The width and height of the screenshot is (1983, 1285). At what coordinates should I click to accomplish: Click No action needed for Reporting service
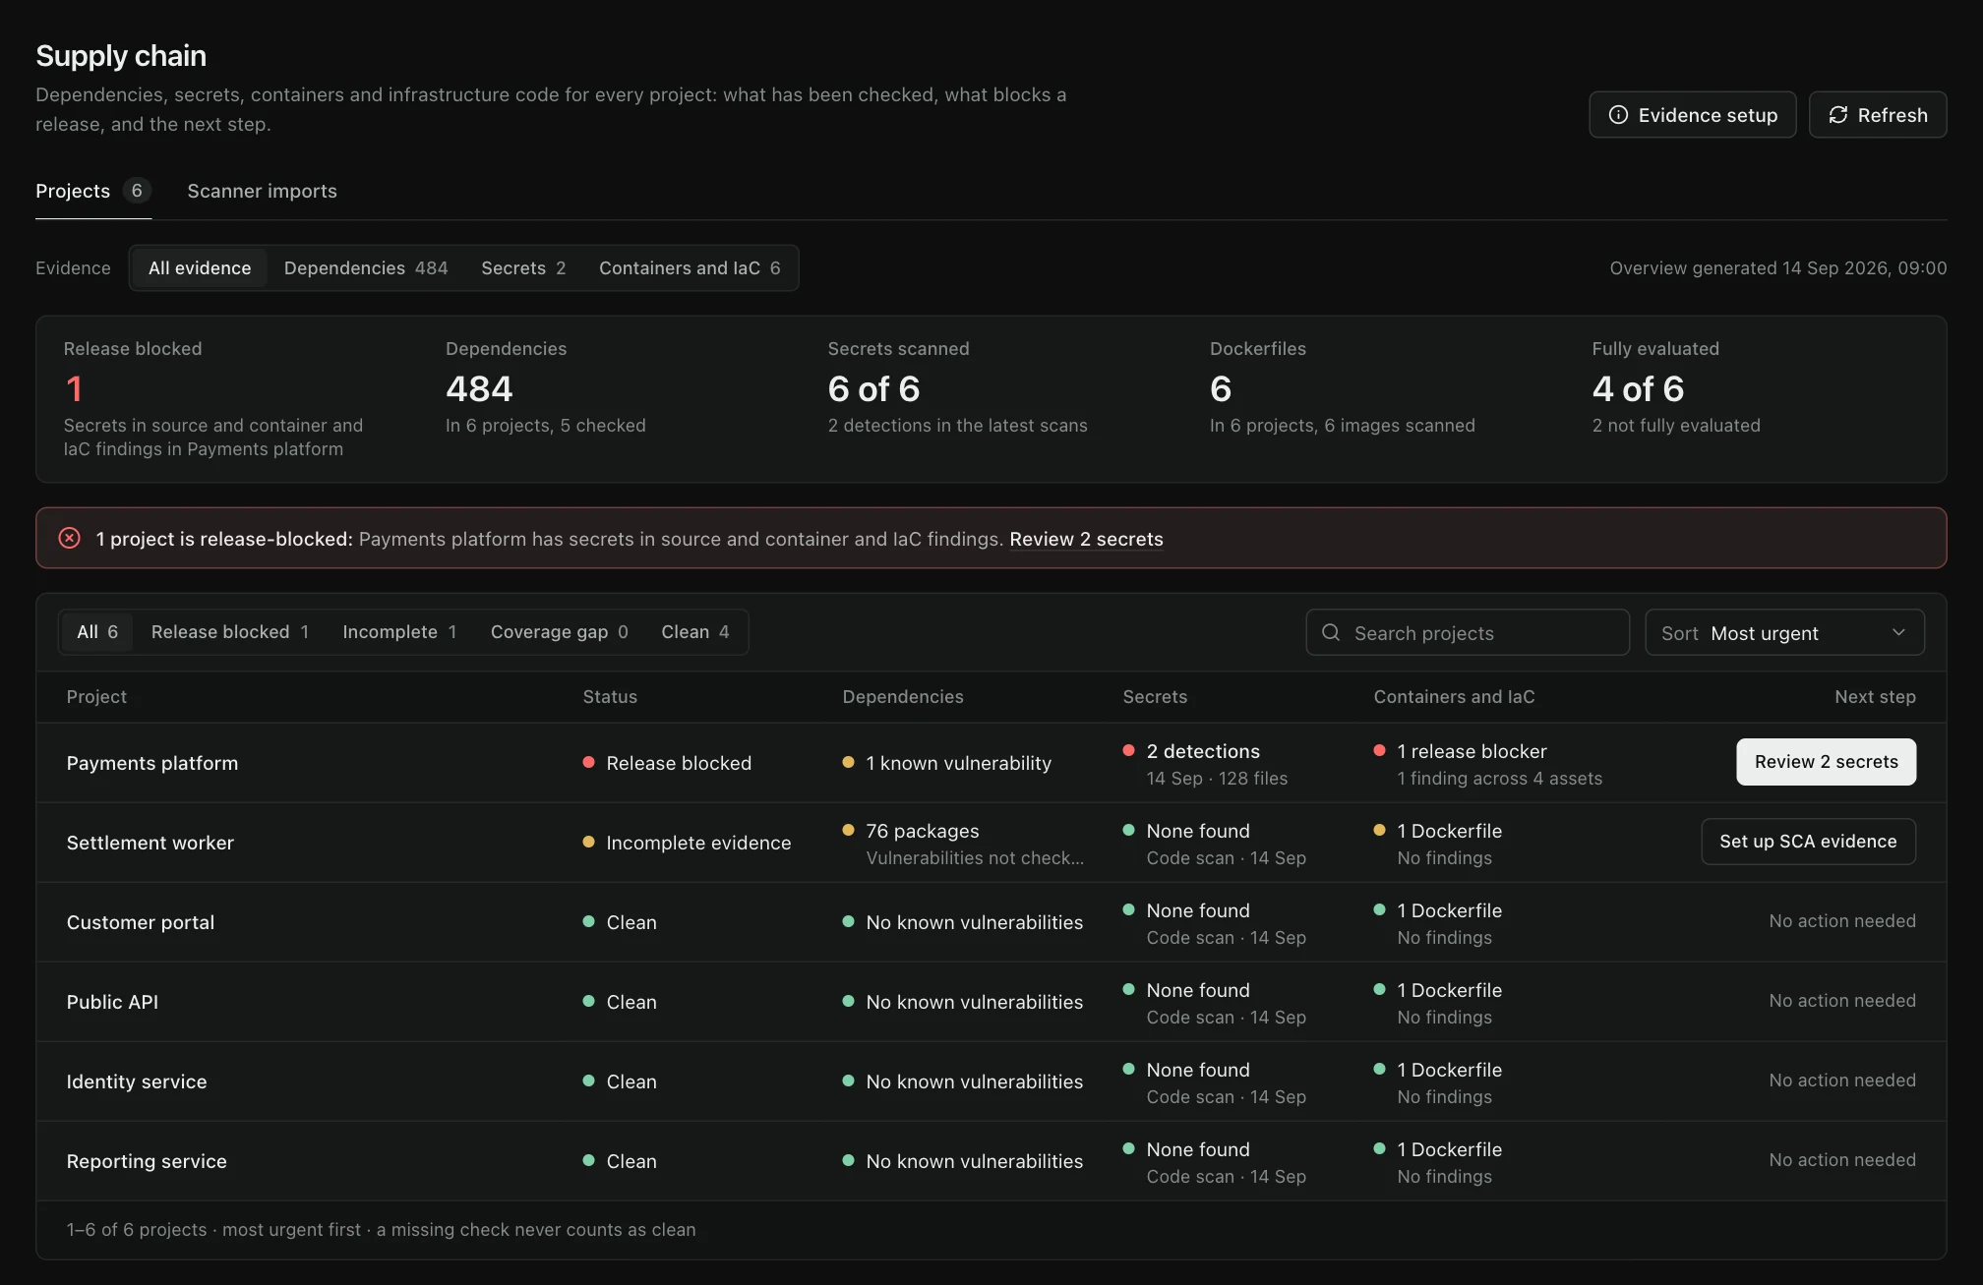(x=1842, y=1160)
